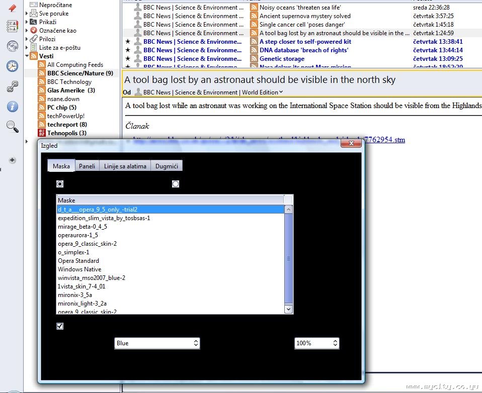Open the Notes panel pin icon

pyautogui.click(x=12, y=8)
